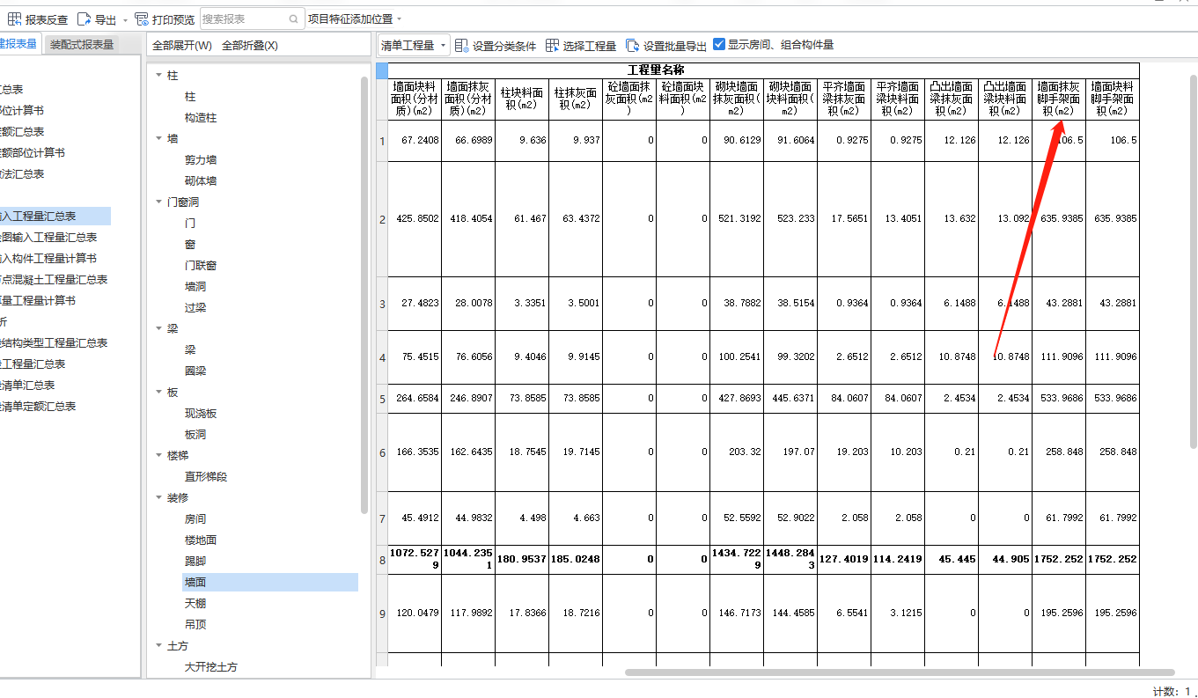Toggle 显示房间、组合构件量 checkbox
1198x698 pixels.
pyautogui.click(x=719, y=44)
